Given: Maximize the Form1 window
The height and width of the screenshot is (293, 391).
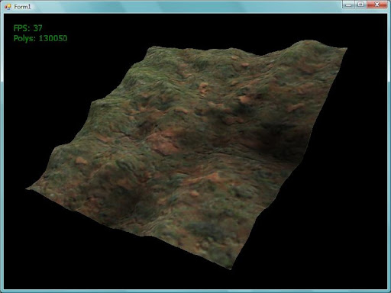Looking at the screenshot, I should click(x=360, y=5).
